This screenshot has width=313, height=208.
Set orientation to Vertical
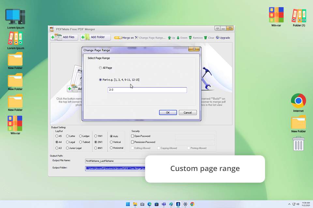(112, 142)
